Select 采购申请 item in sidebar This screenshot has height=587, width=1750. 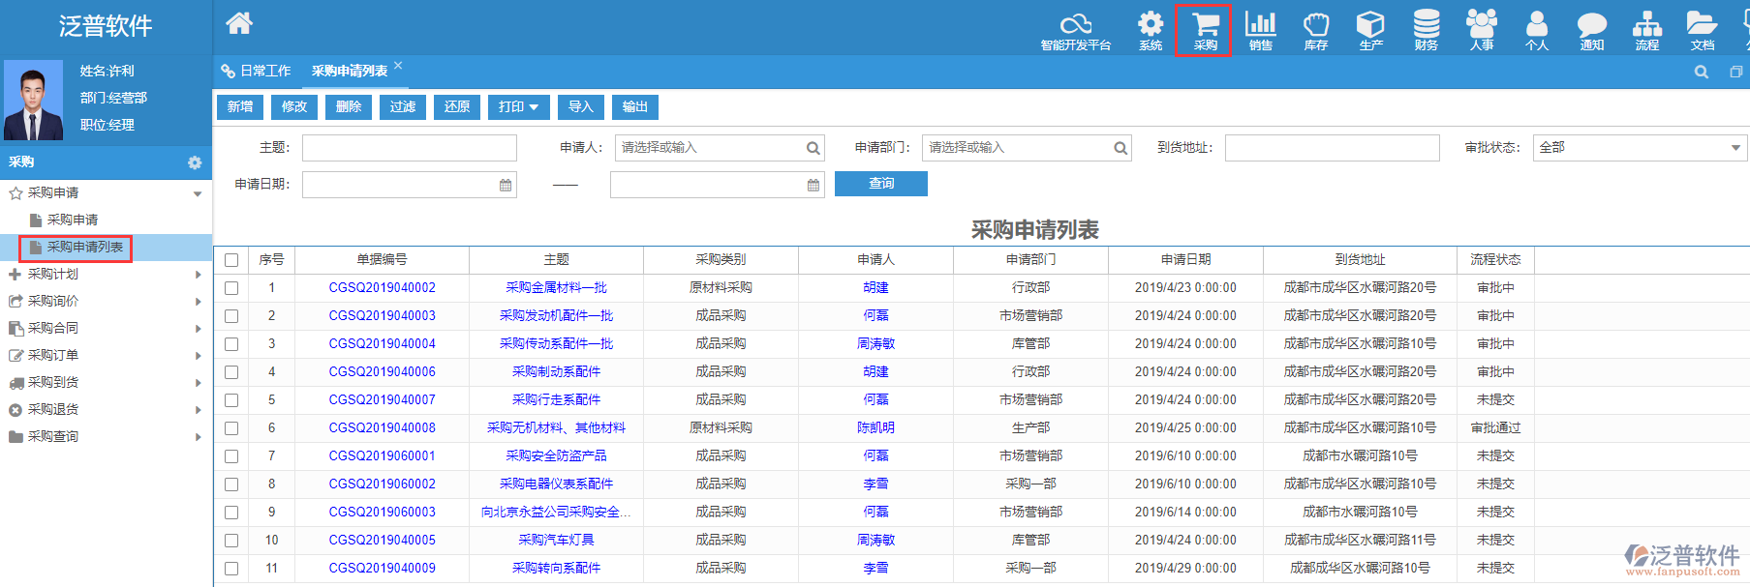point(73,220)
